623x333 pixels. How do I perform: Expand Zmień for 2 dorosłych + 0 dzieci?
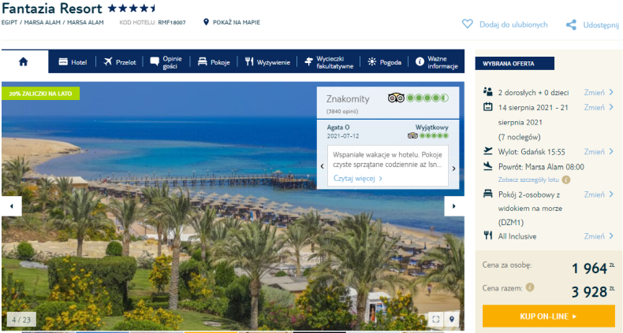(x=599, y=92)
